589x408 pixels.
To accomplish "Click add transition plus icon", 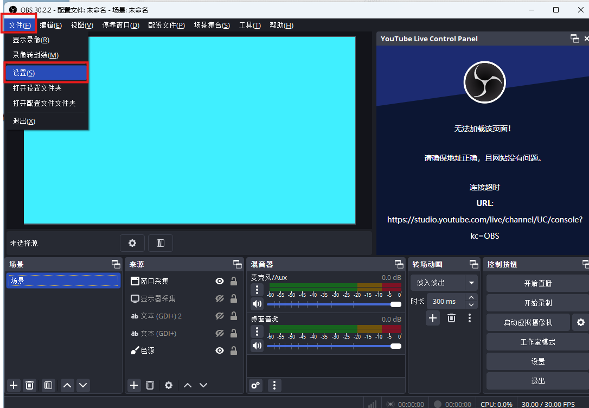I will (x=432, y=318).
